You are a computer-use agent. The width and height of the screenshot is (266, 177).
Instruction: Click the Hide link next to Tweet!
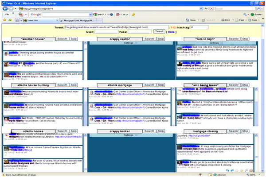[x=172, y=32]
